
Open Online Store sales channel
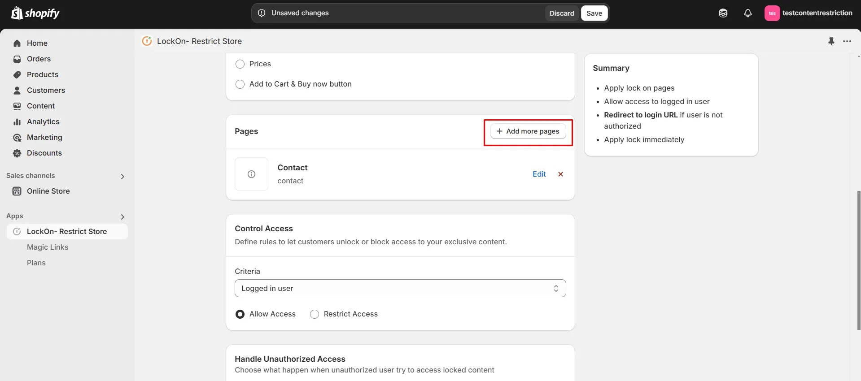point(48,191)
